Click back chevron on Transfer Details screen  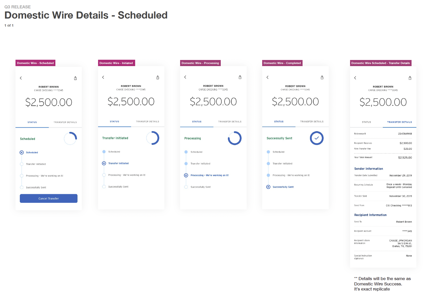point(355,78)
